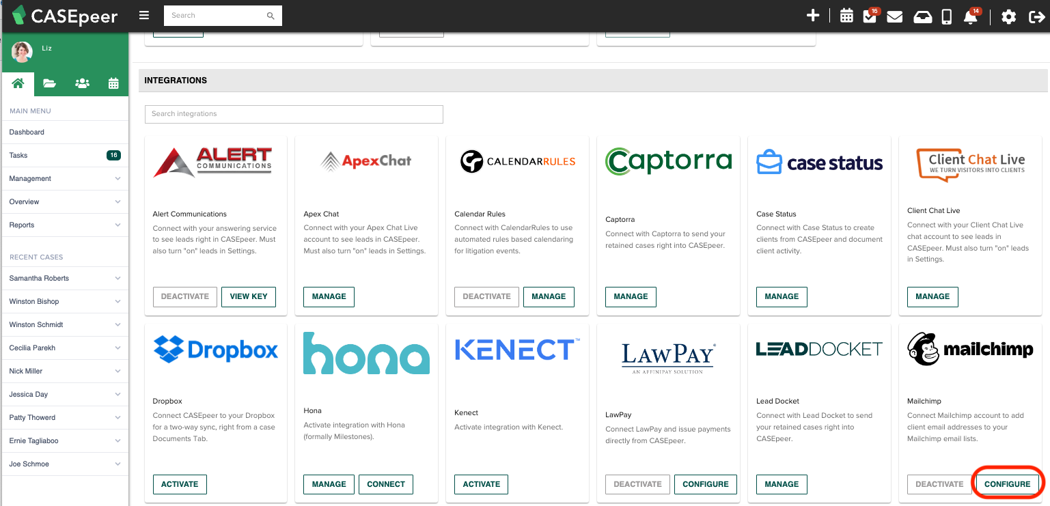
Task: Select the sidebar calendar tab icon
Action: [x=113, y=83]
